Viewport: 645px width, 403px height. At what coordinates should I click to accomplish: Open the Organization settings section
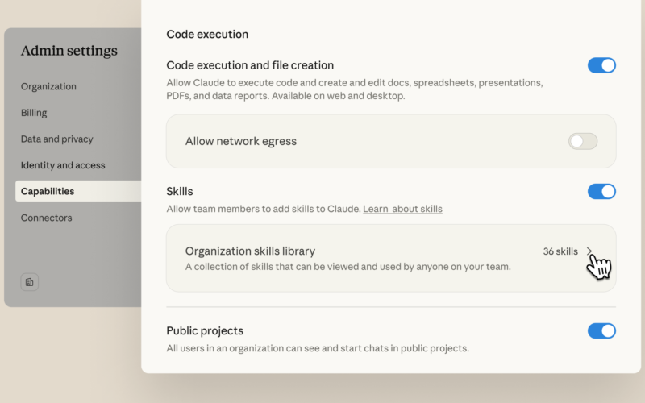(48, 87)
